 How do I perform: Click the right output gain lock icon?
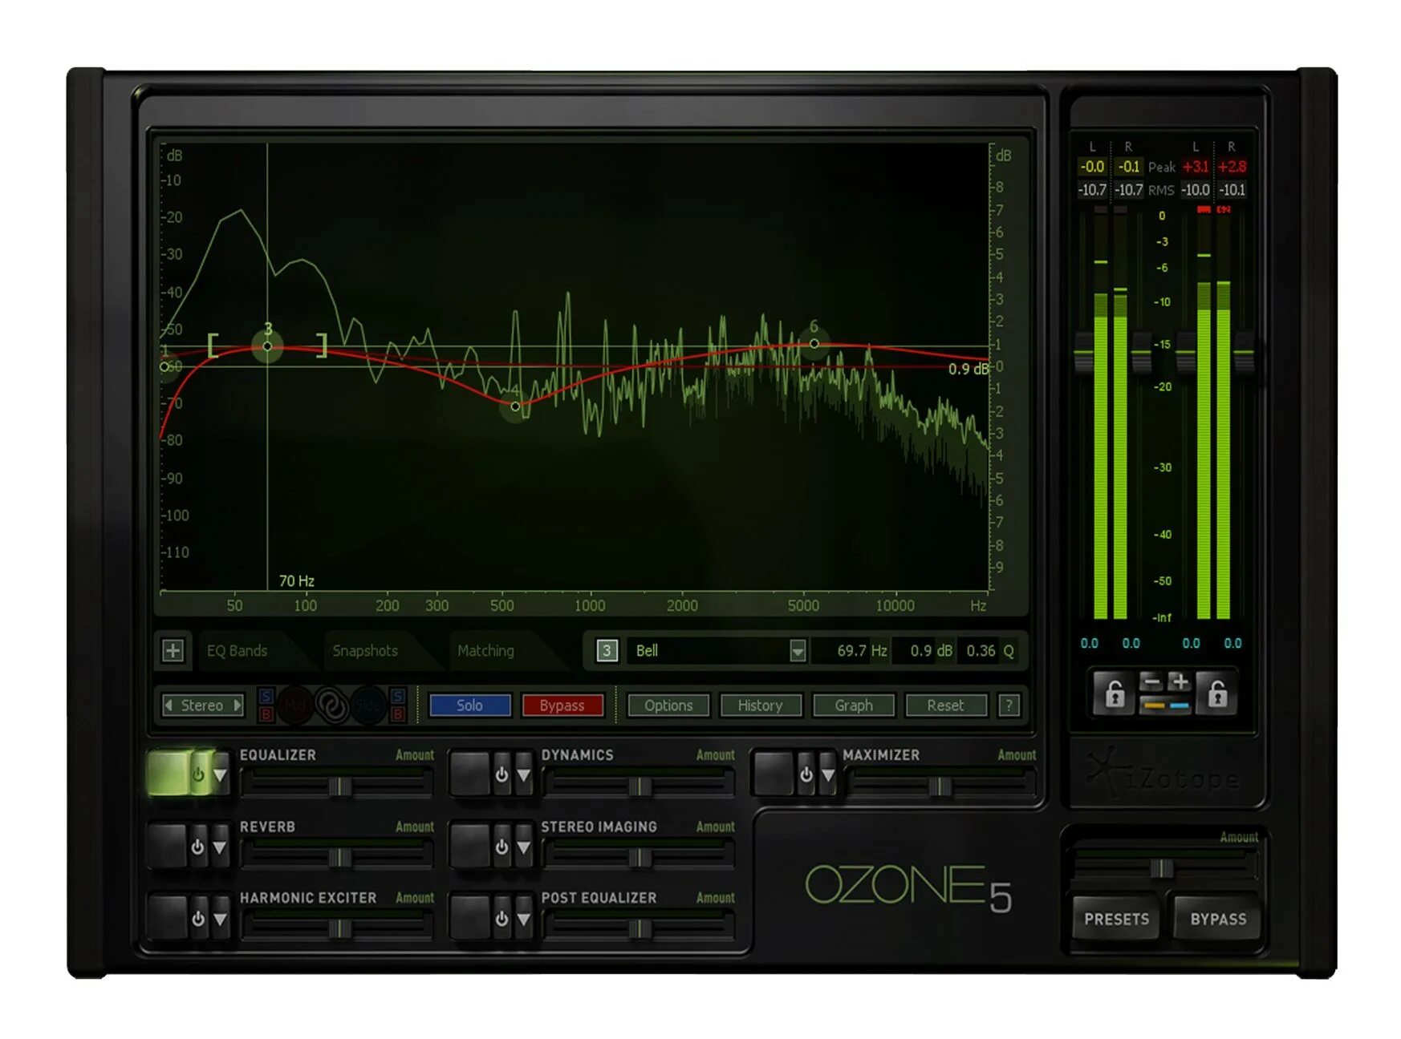[1216, 693]
